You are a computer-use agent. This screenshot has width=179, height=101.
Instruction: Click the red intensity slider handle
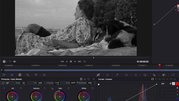click(177, 91)
